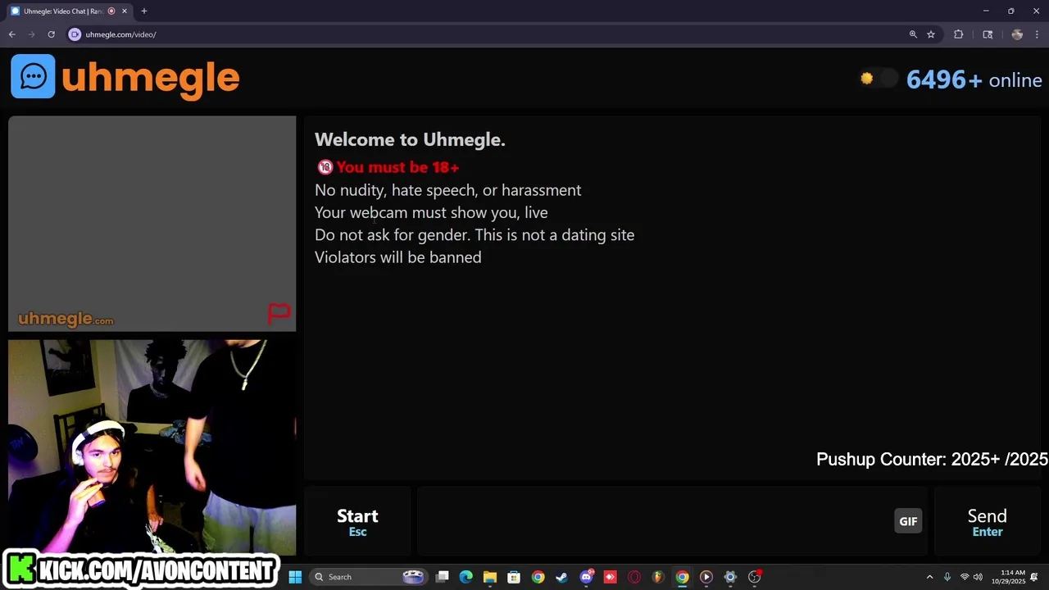Viewport: 1049px width, 590px height.
Task: Click the uhmegle.com/video/ address bar
Action: click(x=492, y=34)
